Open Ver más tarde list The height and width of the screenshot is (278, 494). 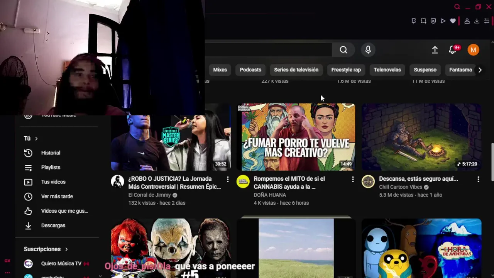point(57,197)
